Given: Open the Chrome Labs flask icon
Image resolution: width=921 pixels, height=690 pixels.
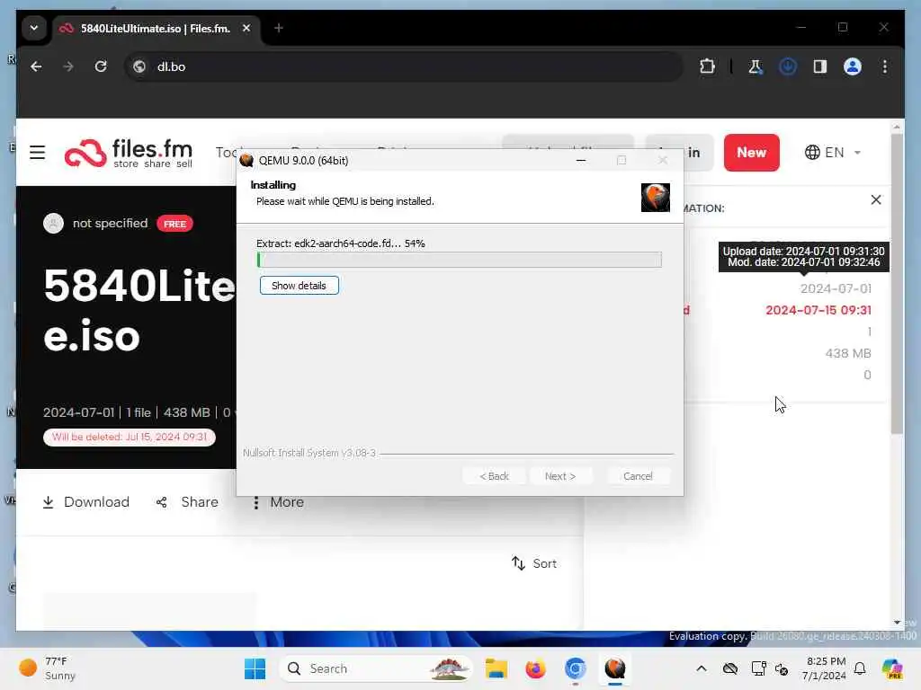Looking at the screenshot, I should 756,66.
